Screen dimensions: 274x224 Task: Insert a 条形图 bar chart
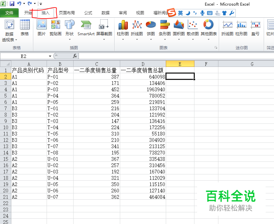pos(165,30)
